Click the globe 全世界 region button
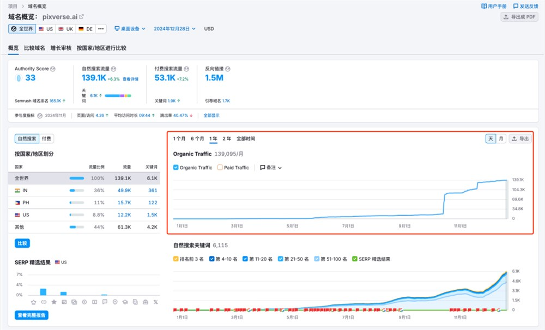The height and width of the screenshot is (330, 545). pos(22,29)
